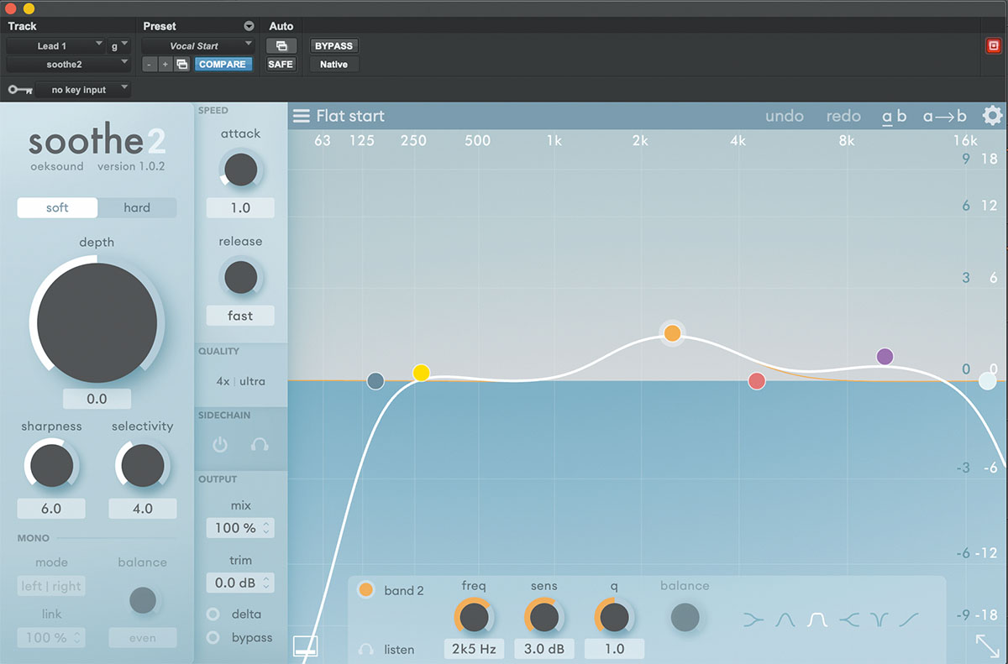Click undo in the top bar
Screen dimensions: 1008x664
[x=785, y=117]
